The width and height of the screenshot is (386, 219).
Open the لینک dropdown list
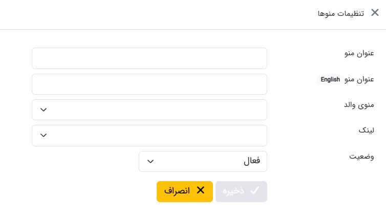coord(149,136)
